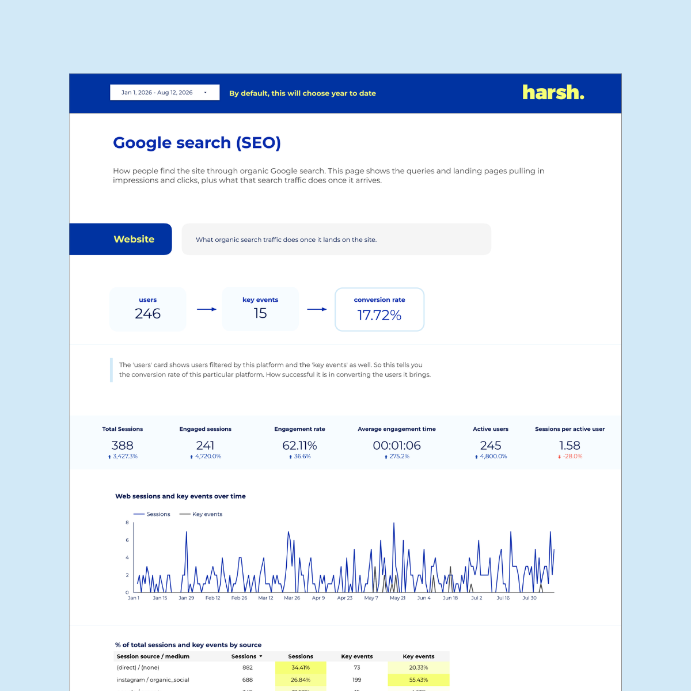Screen dimensions: 691x691
Task: Click the 'What organic search traffic does' description box
Action: click(x=336, y=239)
